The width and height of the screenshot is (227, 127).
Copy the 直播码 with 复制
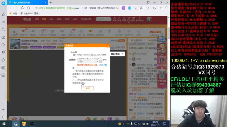coord(104,60)
